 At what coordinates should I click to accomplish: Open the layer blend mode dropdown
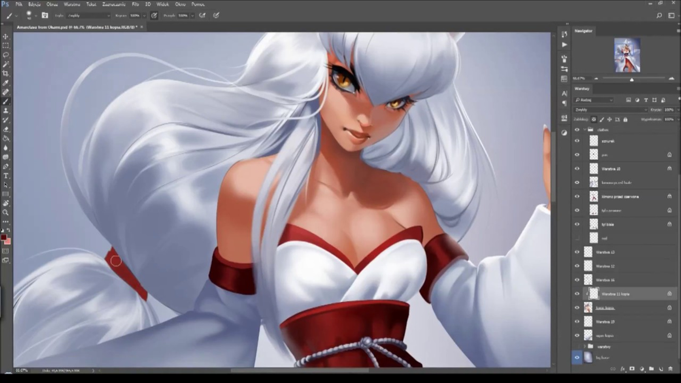click(x=610, y=110)
